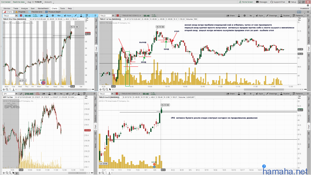Screen dimensions: 311x175
Task: Click the link chain icon in SPY chart toolbar
Action: point(21,94)
